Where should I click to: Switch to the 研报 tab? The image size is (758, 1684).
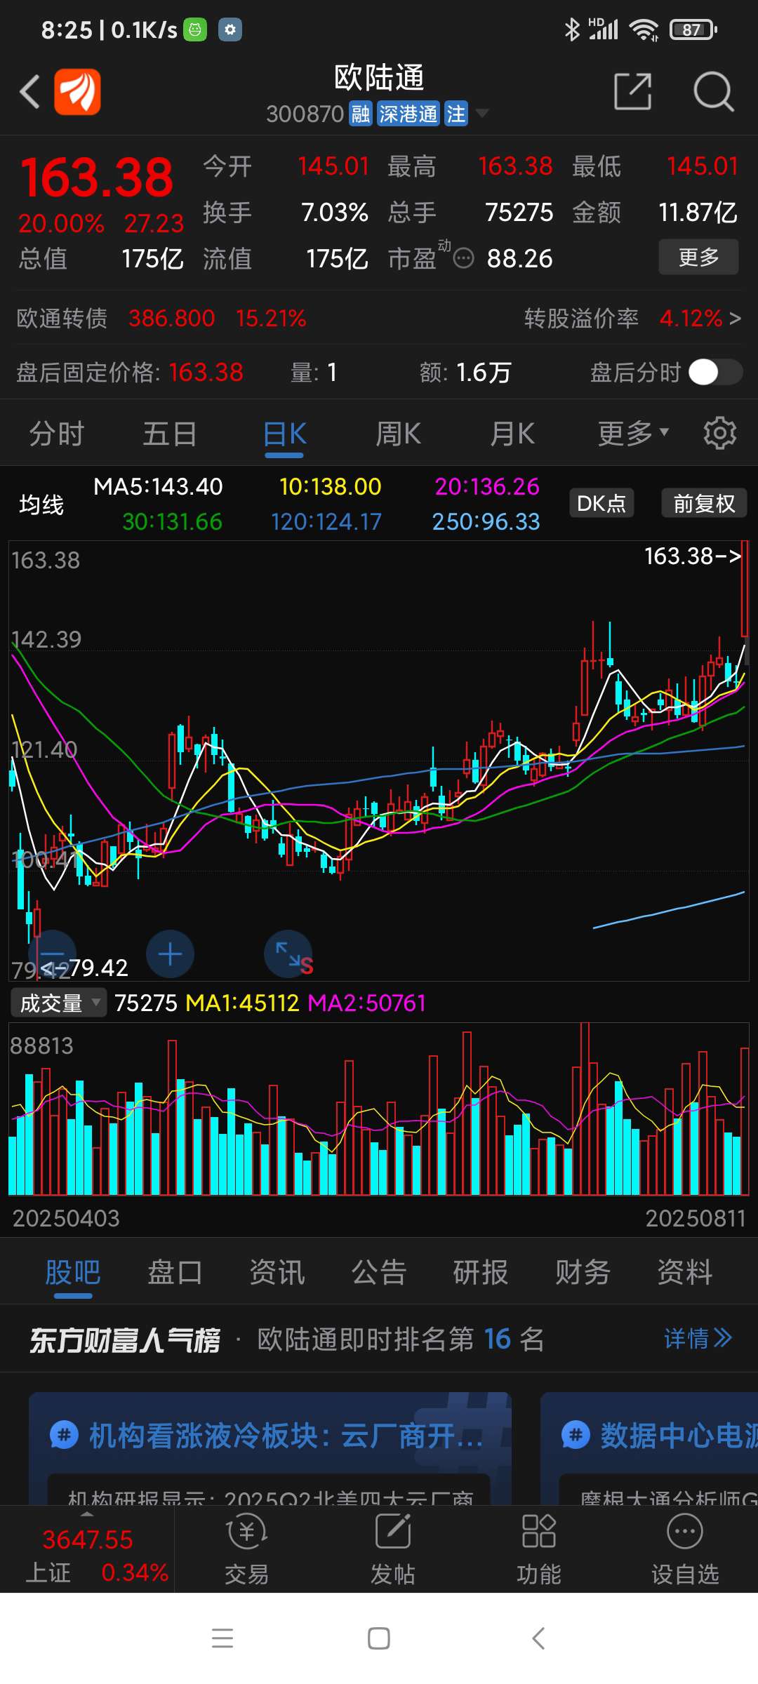481,1272
